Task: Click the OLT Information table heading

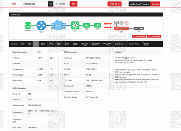Action: 70,52
